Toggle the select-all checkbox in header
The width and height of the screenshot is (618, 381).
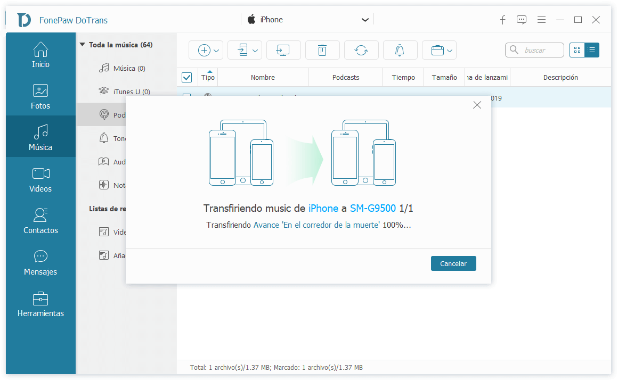tap(187, 77)
